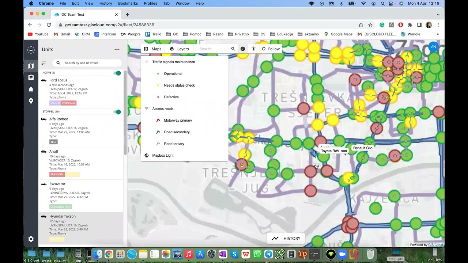Open the clipboard reports sidebar icon

[x=31, y=78]
